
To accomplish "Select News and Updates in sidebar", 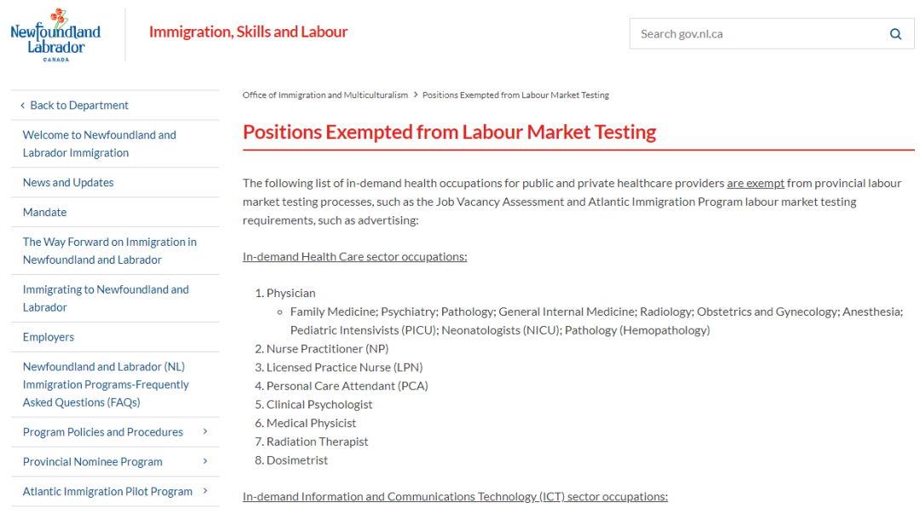I will pos(68,182).
